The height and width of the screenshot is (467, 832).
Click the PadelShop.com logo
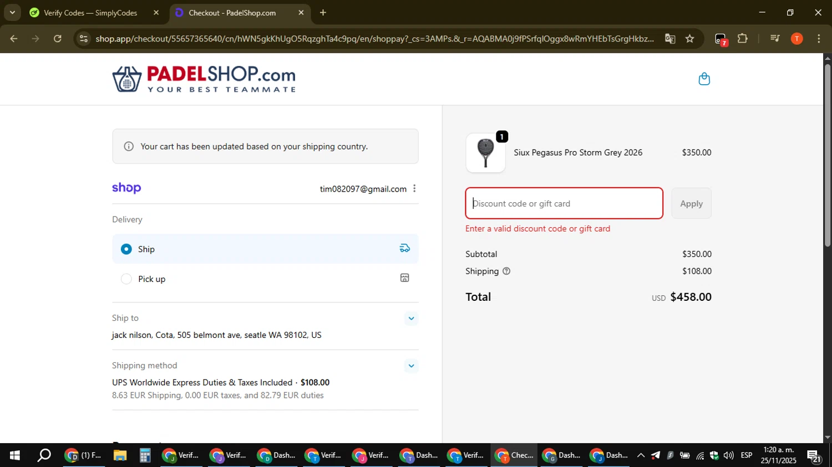coord(204,79)
